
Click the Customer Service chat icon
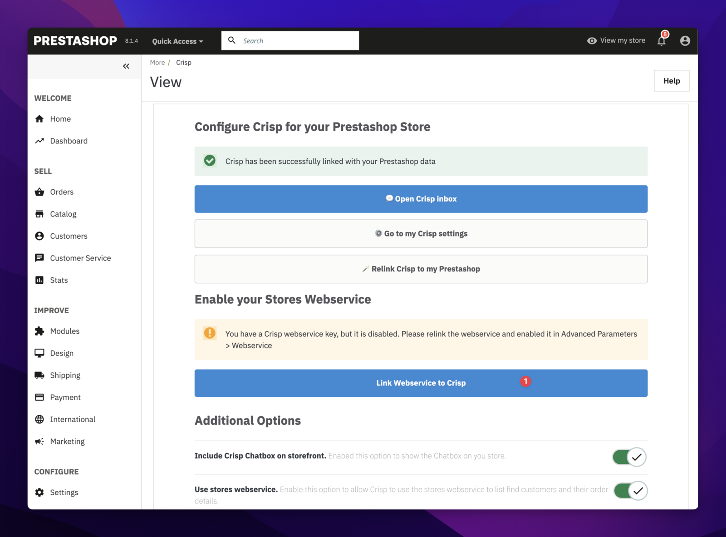[39, 258]
